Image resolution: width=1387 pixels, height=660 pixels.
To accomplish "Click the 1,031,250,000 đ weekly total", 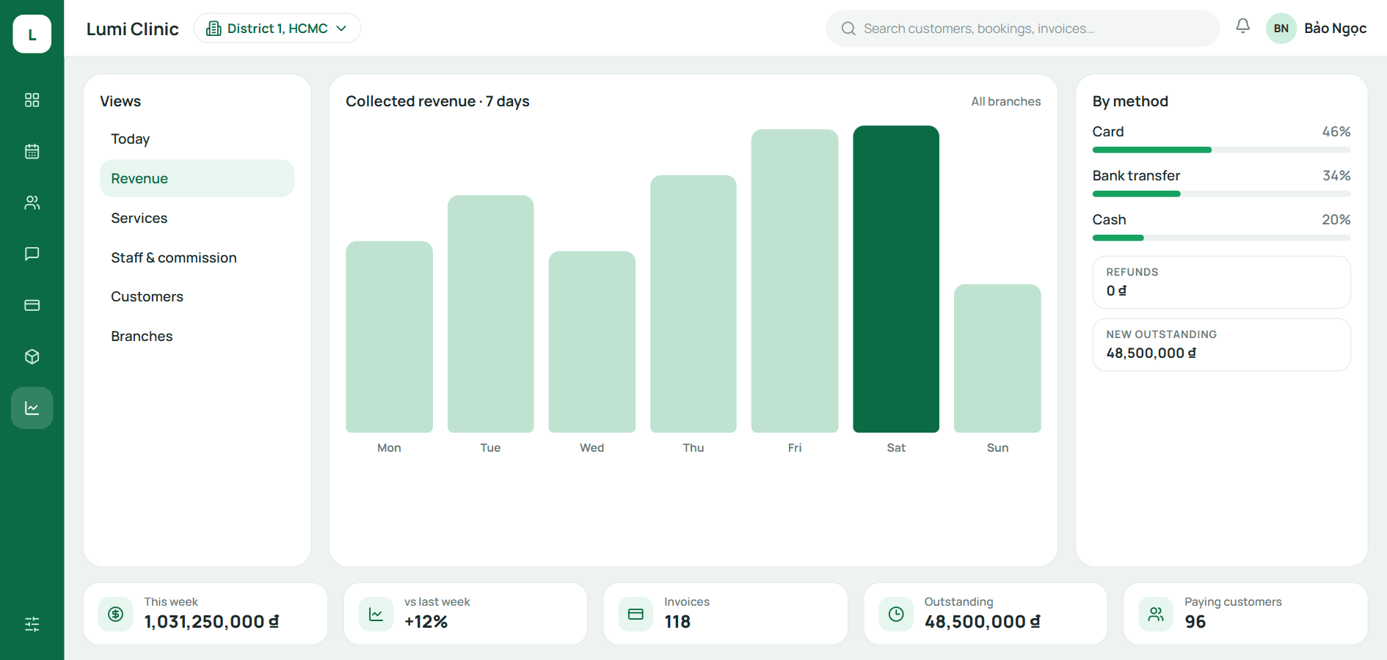I will pos(211,622).
